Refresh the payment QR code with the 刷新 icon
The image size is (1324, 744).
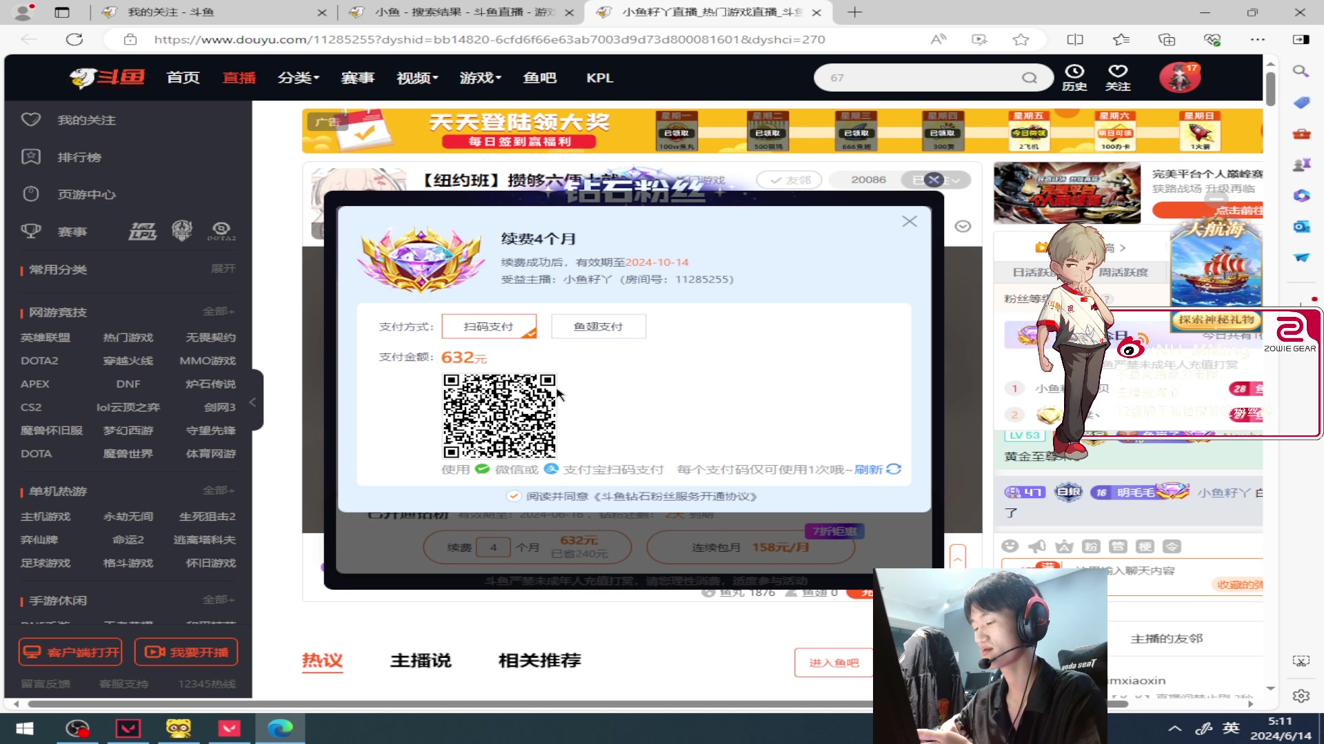coord(894,469)
